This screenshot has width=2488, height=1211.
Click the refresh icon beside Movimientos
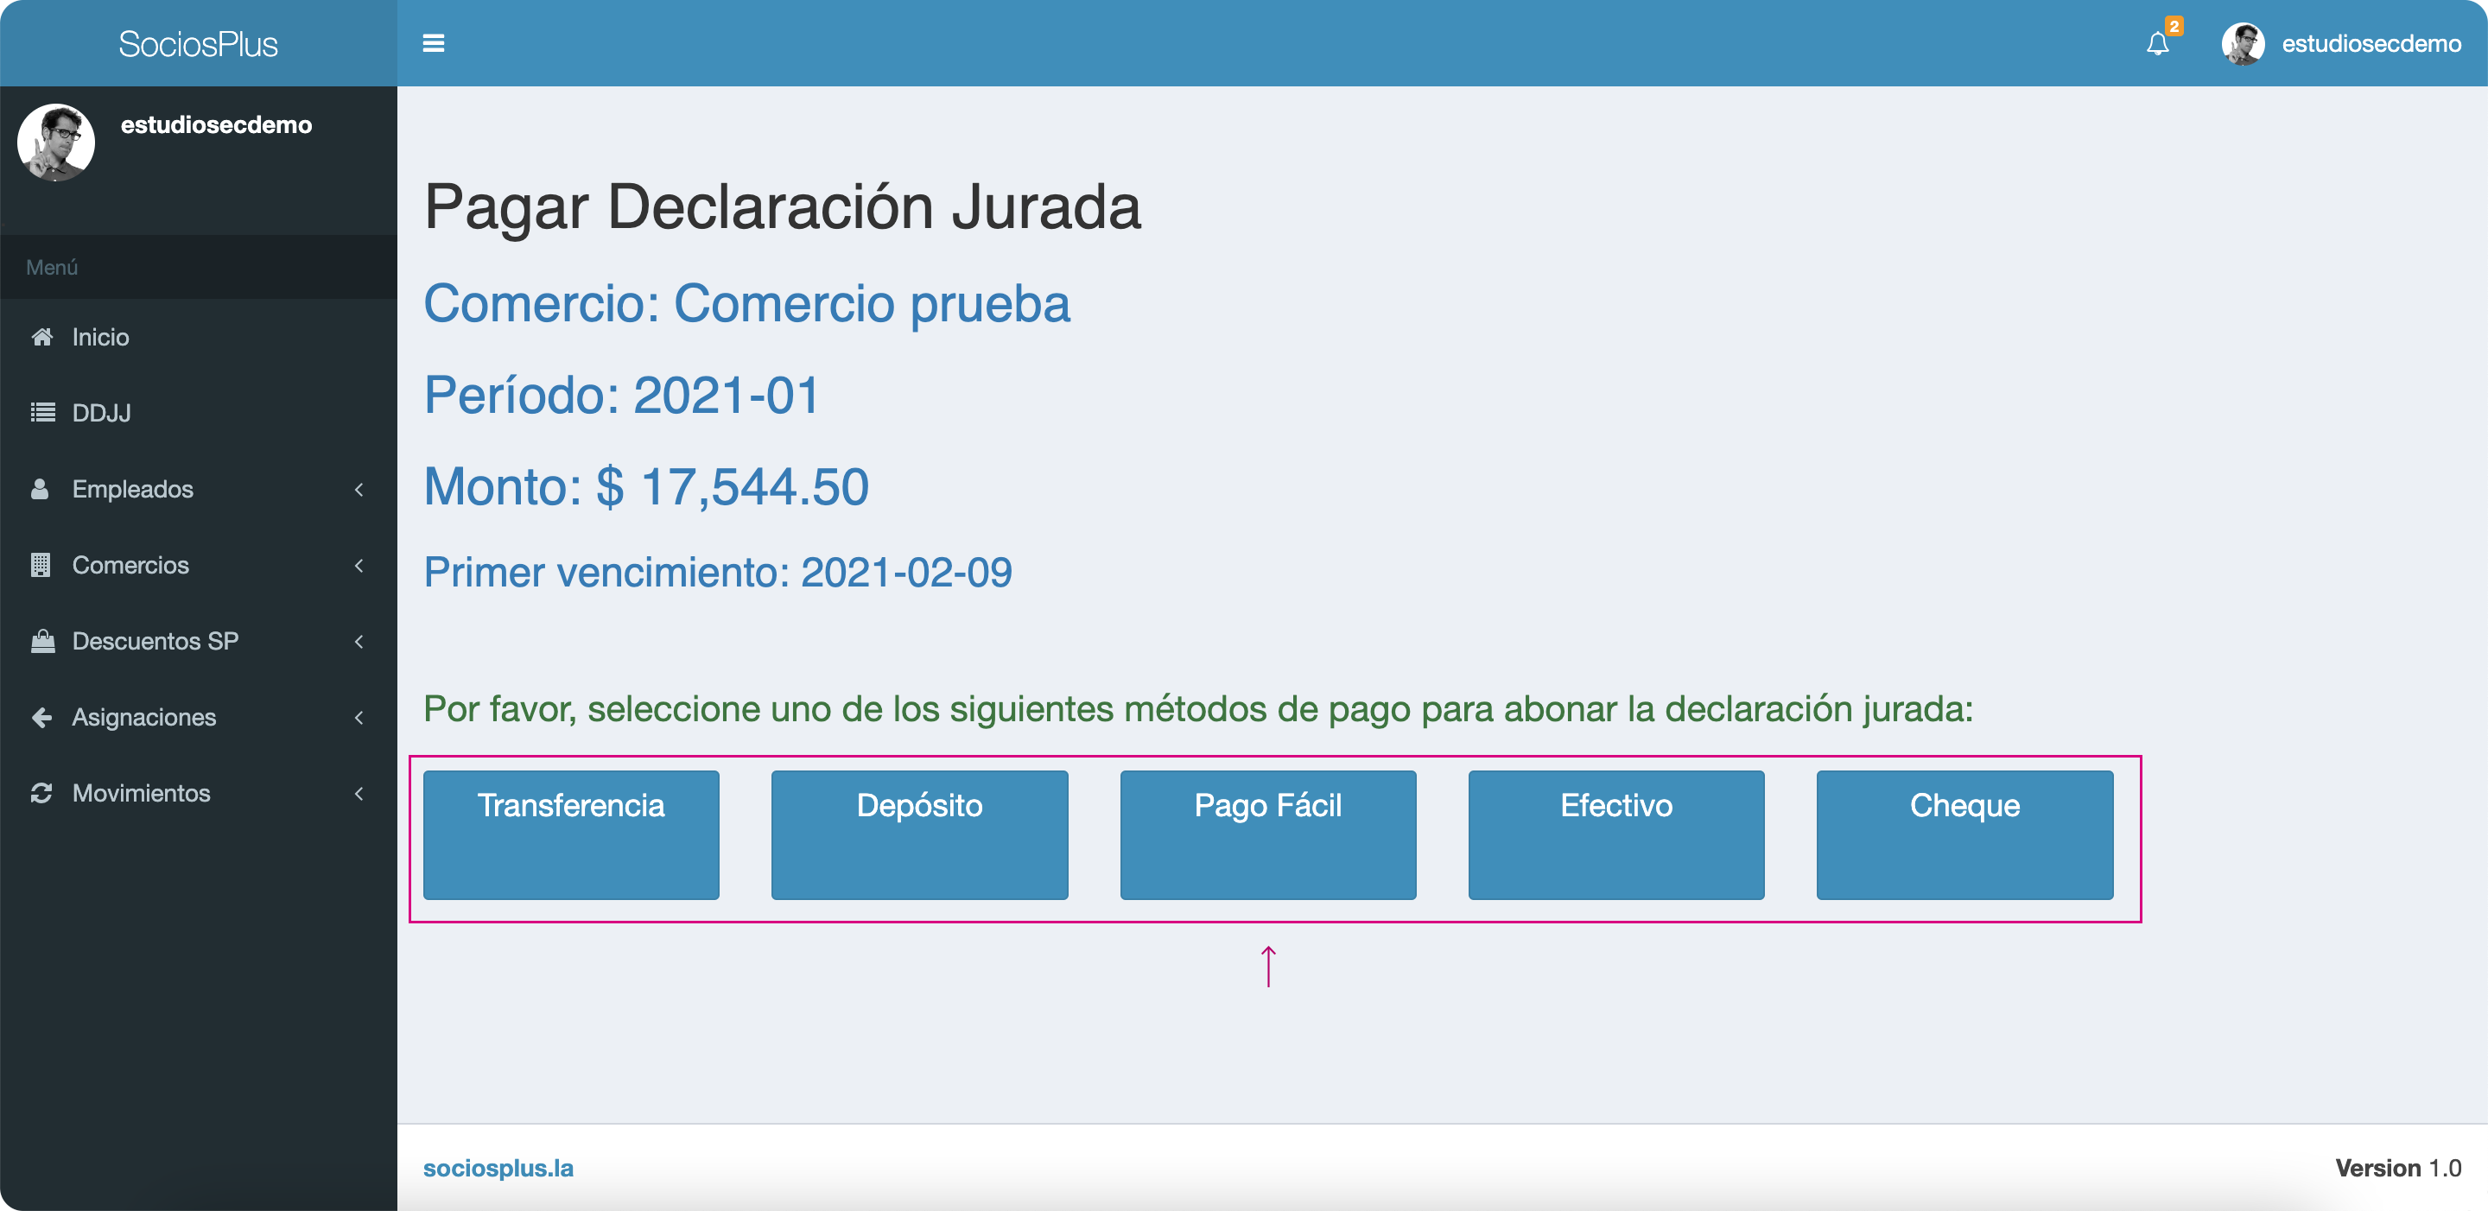coord(41,793)
